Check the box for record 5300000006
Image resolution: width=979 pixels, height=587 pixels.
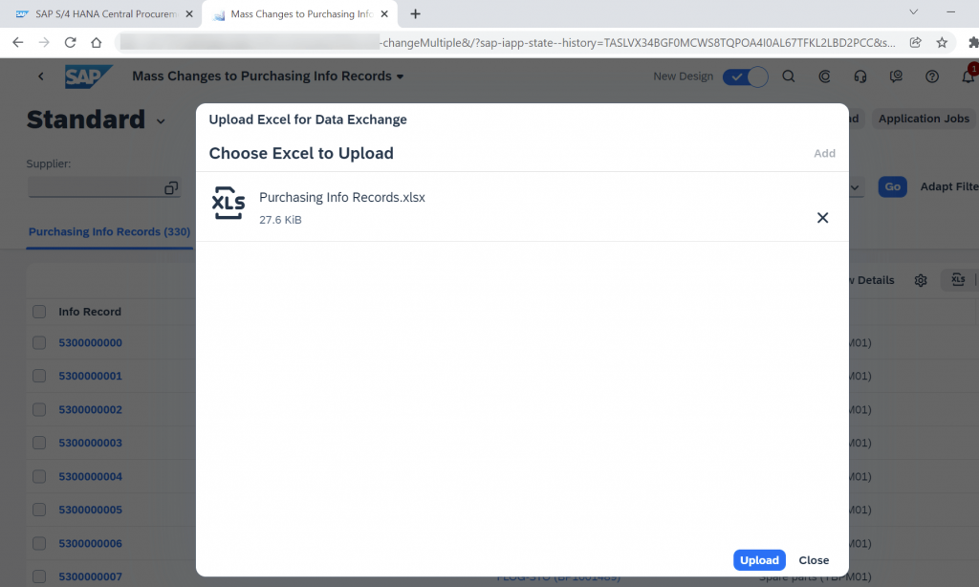(39, 543)
